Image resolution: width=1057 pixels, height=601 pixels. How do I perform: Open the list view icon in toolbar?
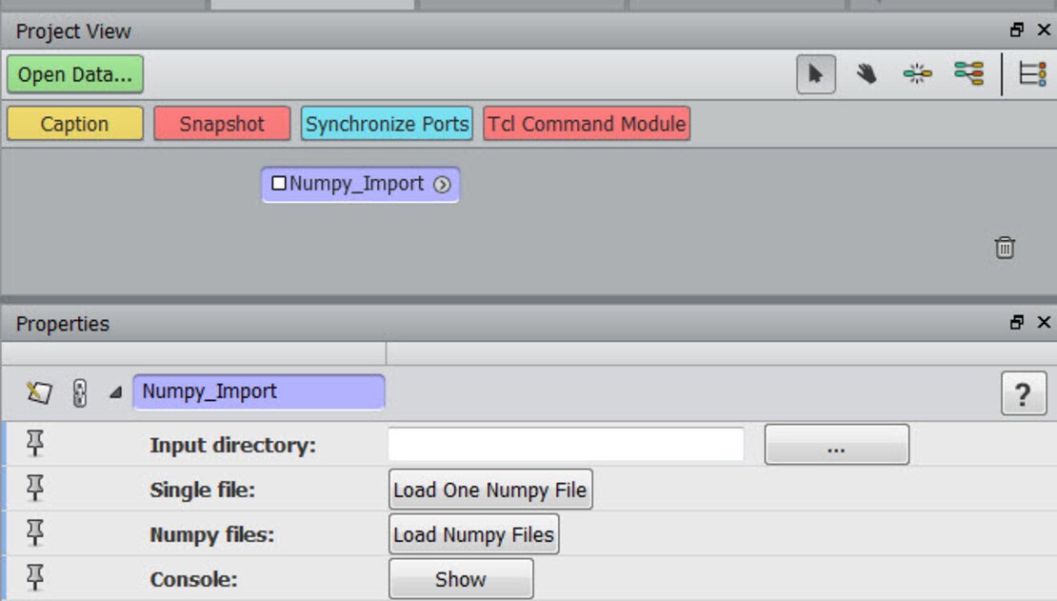1032,74
